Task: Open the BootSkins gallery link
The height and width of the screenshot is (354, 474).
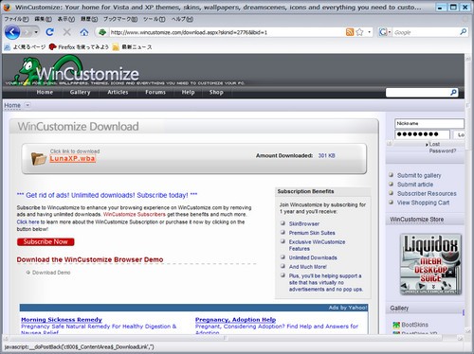Action: [x=414, y=325]
